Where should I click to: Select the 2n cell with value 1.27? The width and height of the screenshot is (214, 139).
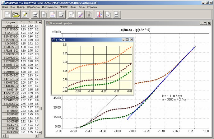tap(30, 107)
